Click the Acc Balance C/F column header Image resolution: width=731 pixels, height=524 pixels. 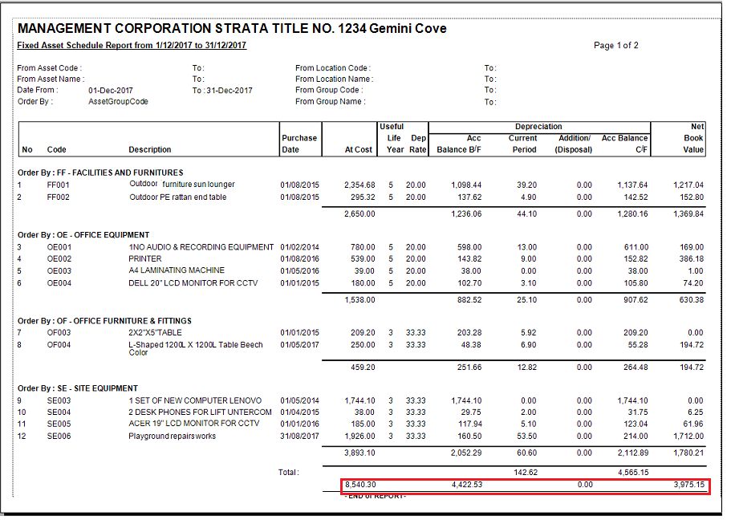[624, 144]
